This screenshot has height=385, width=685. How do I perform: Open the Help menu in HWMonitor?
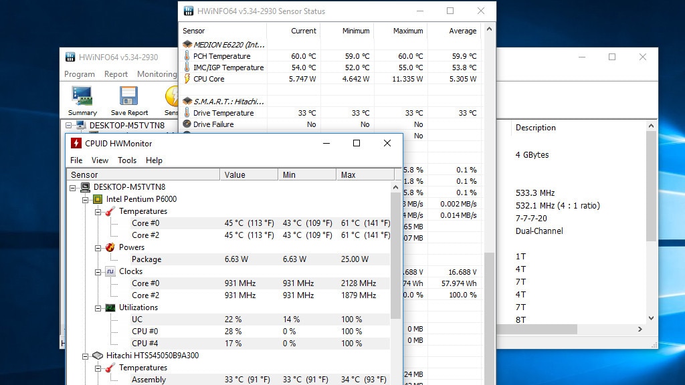pos(154,160)
